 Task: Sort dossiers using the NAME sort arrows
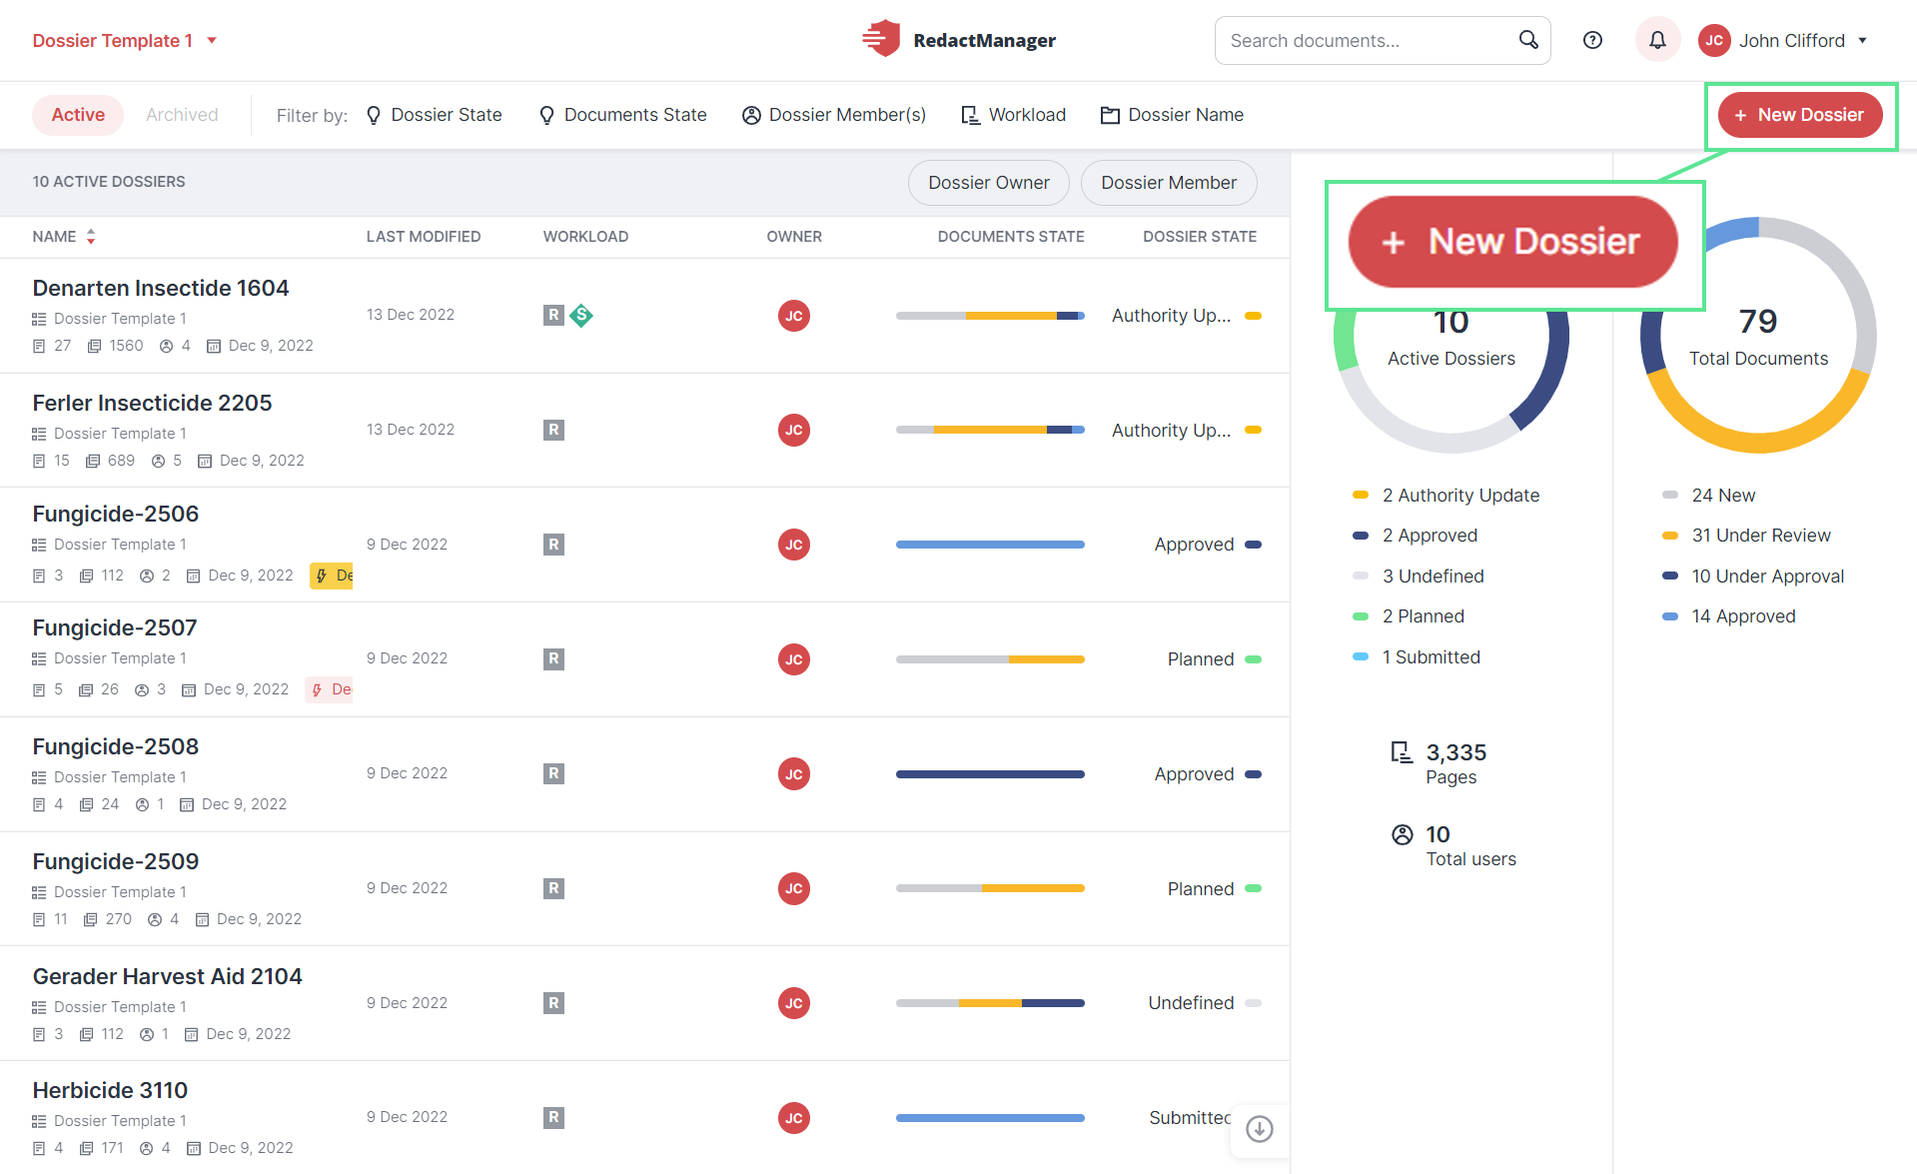tap(91, 237)
